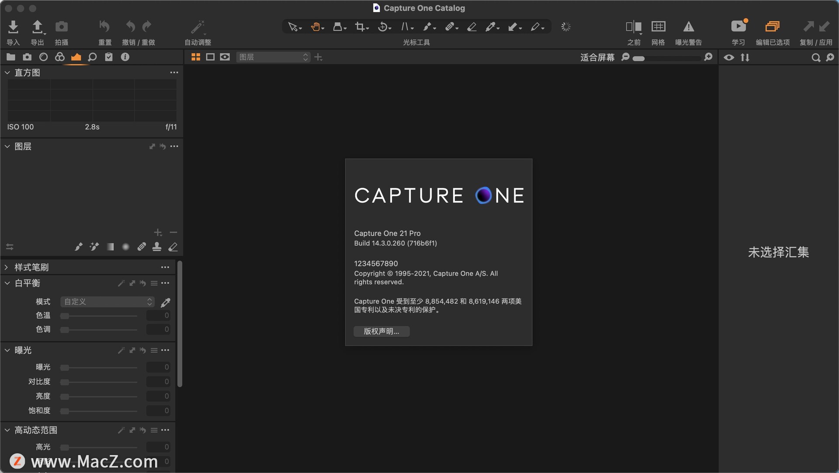Click the Import (导入) toolbar icon
Image resolution: width=839 pixels, height=473 pixels.
click(13, 27)
